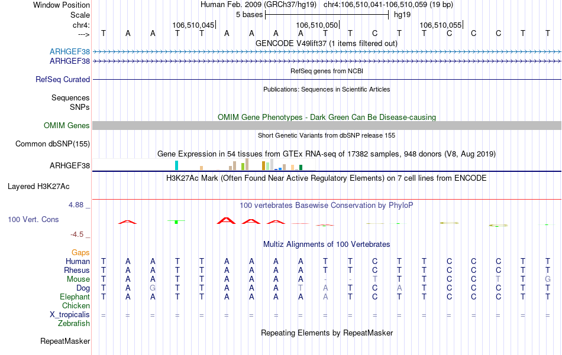The height and width of the screenshot is (355, 562).
Task: Click the 4.88 PhyloP upper limit value
Action: [76, 205]
